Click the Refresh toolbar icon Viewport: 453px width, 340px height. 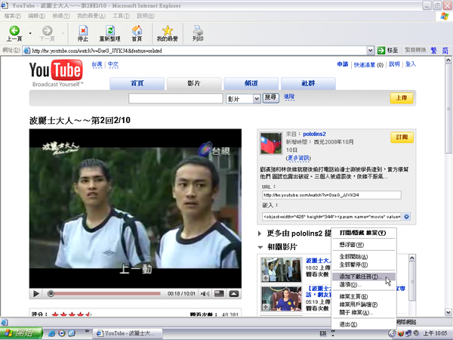(110, 31)
